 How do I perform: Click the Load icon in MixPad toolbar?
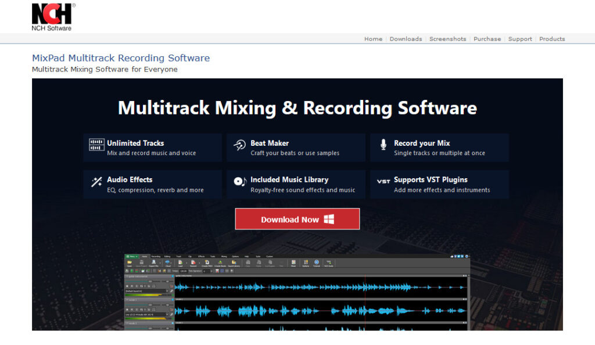pos(180,264)
